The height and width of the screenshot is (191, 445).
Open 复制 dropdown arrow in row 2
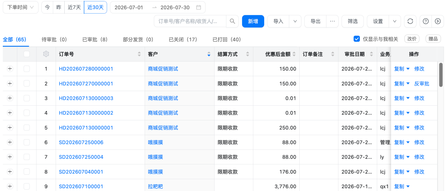pos(408,83)
